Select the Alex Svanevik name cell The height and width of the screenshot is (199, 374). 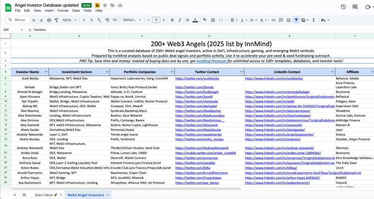(30, 125)
